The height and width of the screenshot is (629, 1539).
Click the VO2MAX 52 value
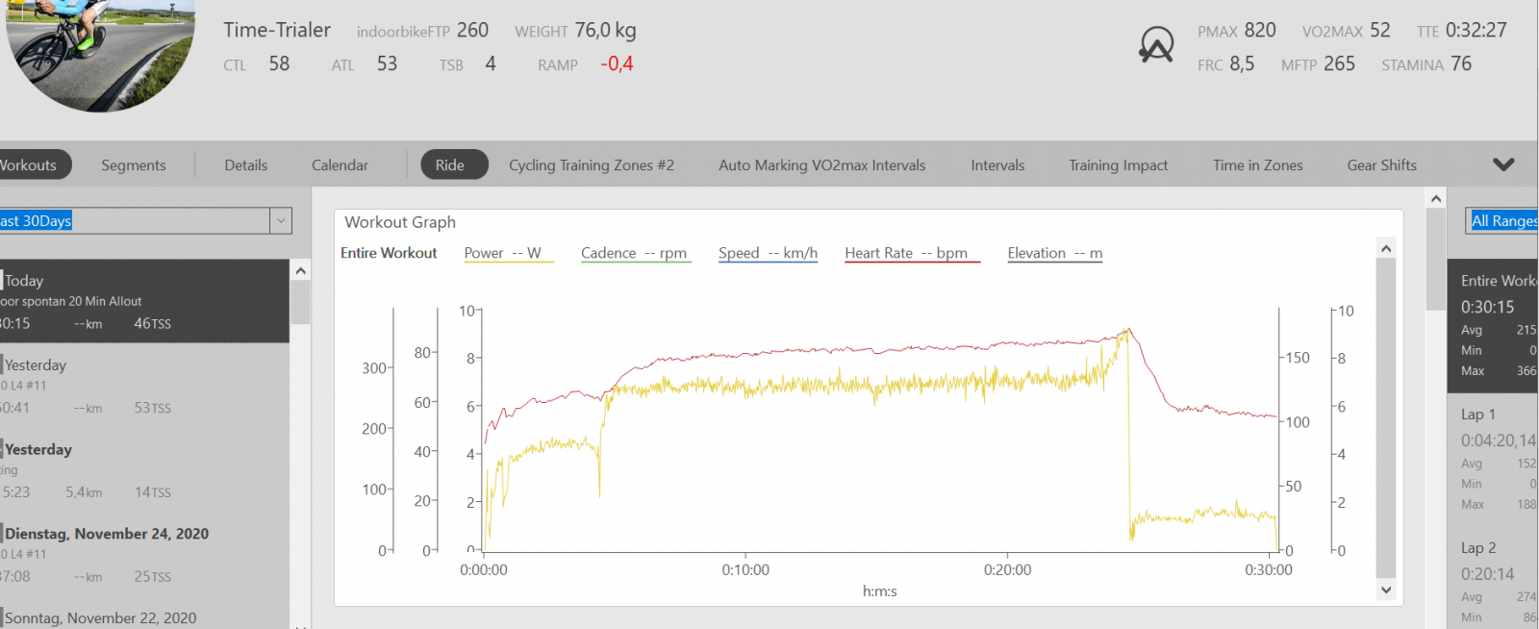click(1380, 30)
